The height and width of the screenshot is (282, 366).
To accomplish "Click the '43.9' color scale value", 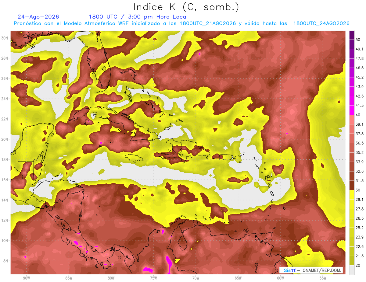I will pos(360,87).
